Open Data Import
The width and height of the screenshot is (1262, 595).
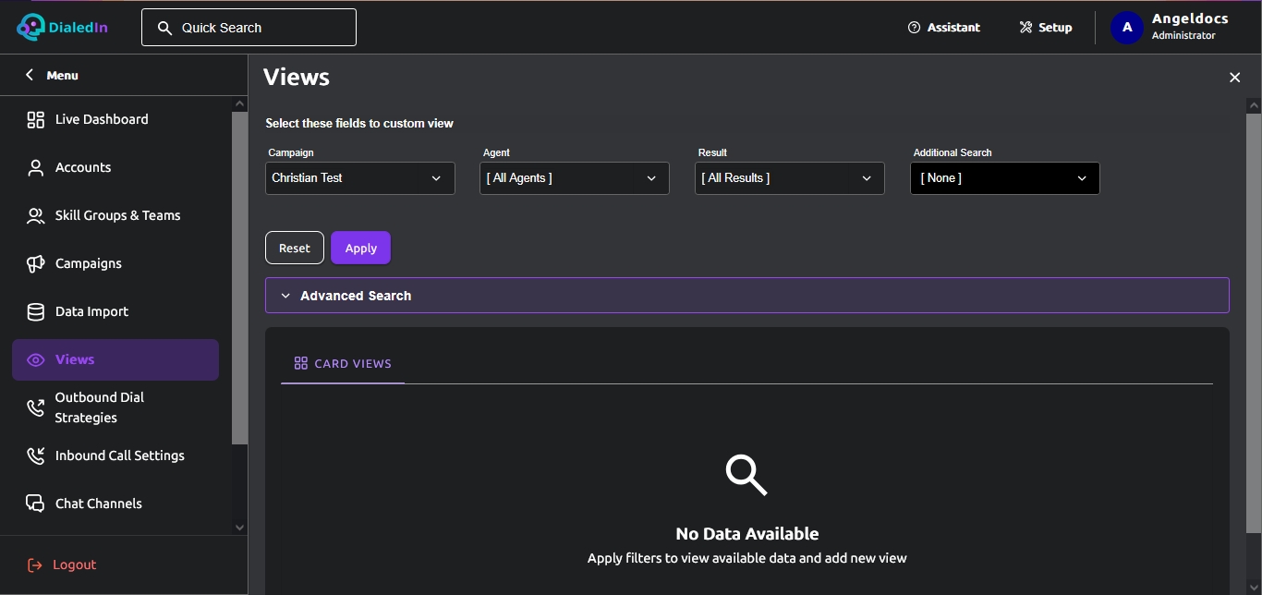tap(115, 311)
